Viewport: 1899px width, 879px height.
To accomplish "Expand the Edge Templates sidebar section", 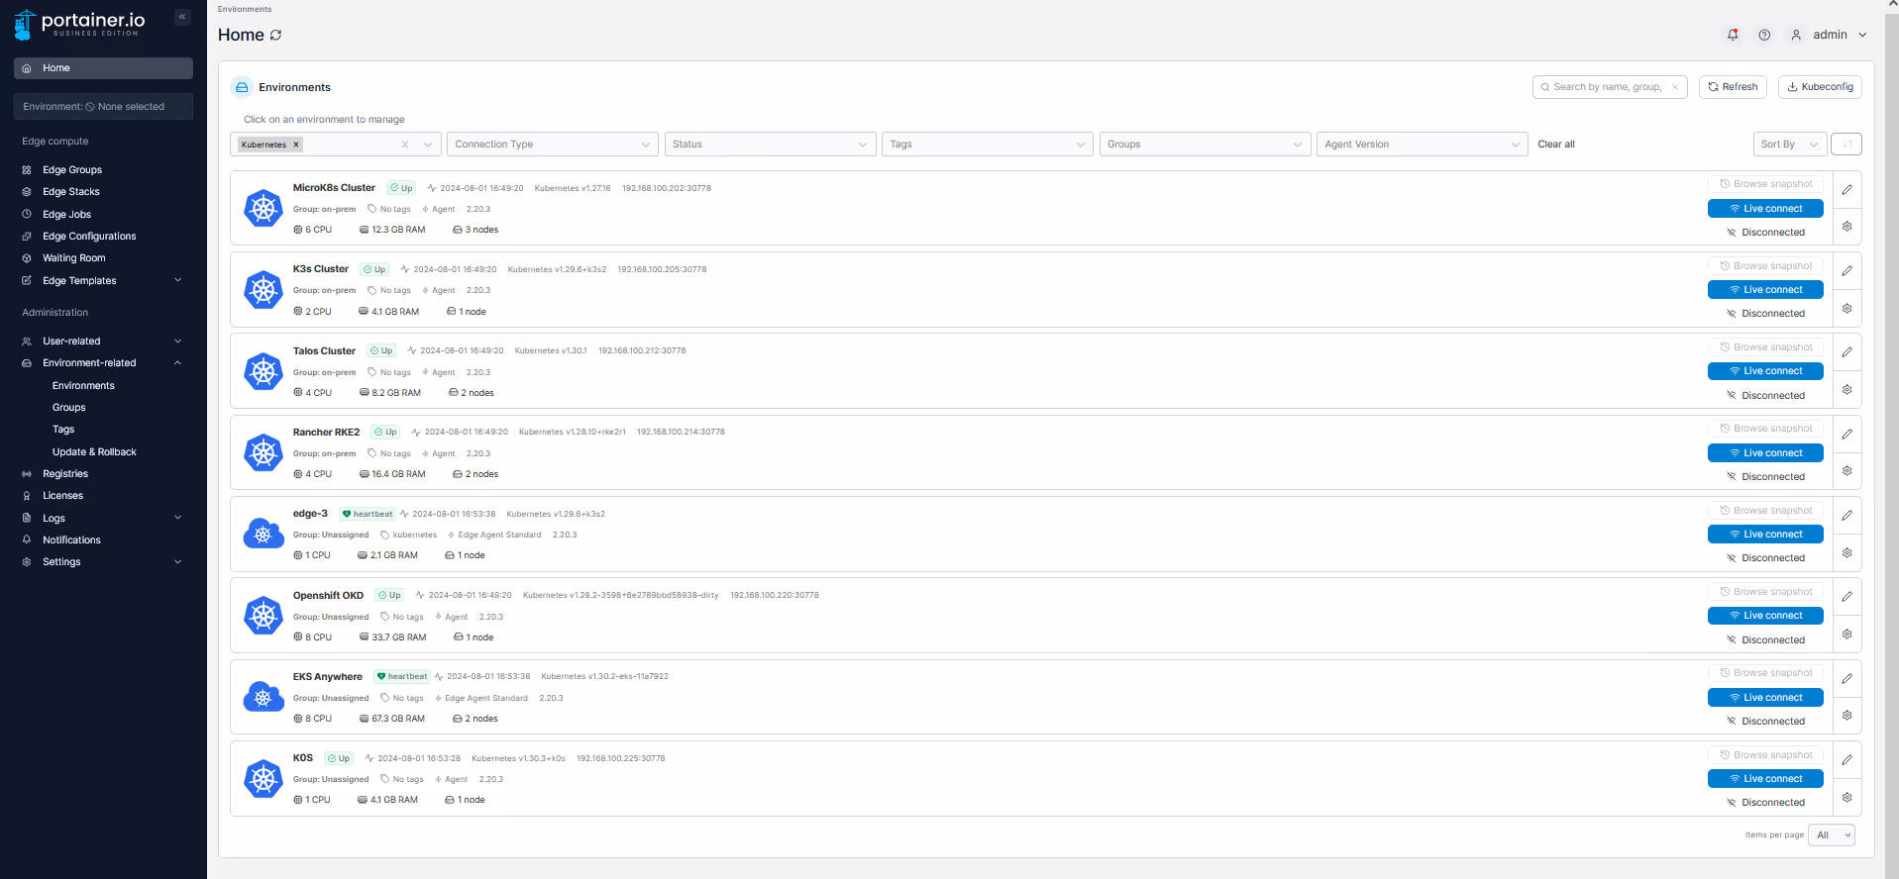I will [178, 280].
